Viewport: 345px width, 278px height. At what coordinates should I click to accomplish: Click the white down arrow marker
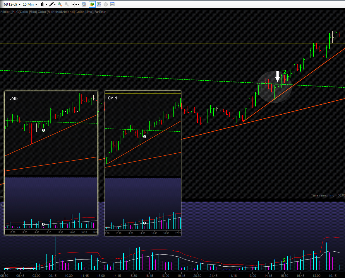[x=278, y=77]
